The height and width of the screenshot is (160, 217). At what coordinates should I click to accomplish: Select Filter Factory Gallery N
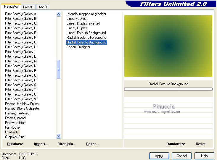tap(21, 66)
